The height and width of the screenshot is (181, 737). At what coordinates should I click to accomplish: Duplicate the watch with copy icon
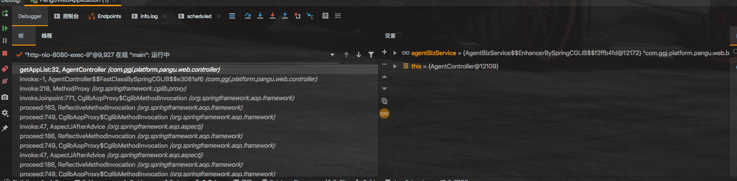(x=384, y=101)
